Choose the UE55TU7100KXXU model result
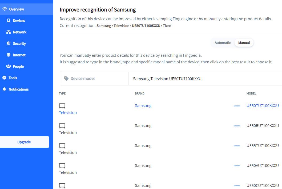282x189 pixels. point(263,146)
